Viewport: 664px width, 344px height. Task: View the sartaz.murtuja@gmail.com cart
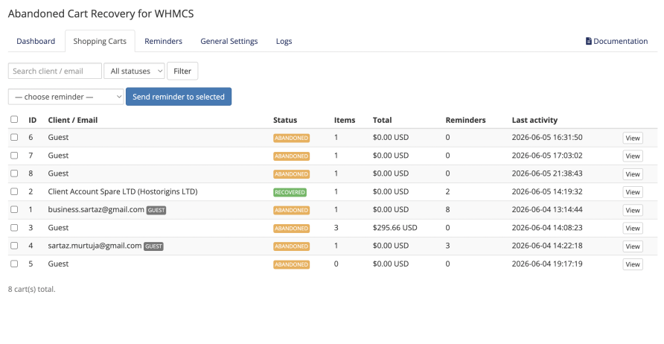633,246
